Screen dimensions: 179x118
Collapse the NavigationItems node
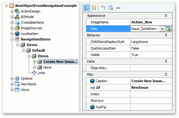12,39
